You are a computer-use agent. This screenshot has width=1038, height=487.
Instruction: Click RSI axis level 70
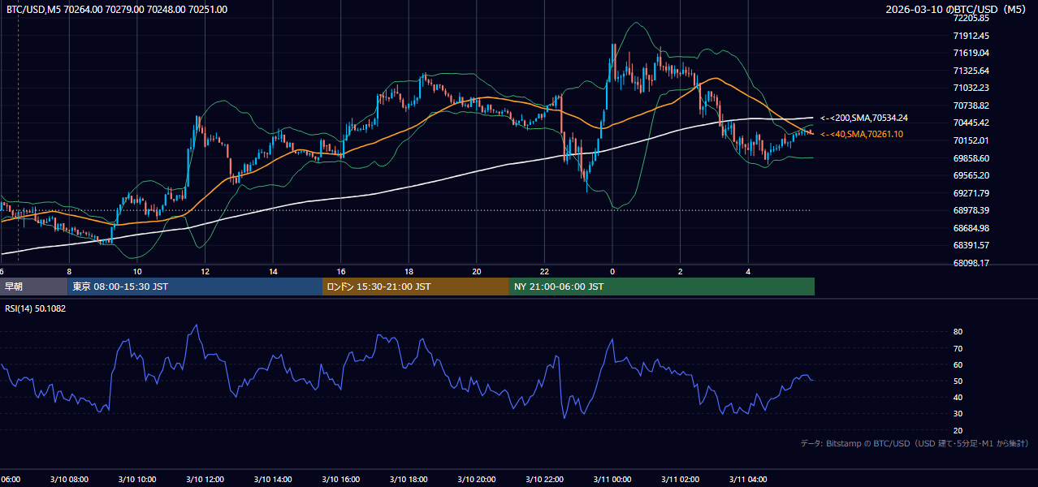click(x=958, y=348)
